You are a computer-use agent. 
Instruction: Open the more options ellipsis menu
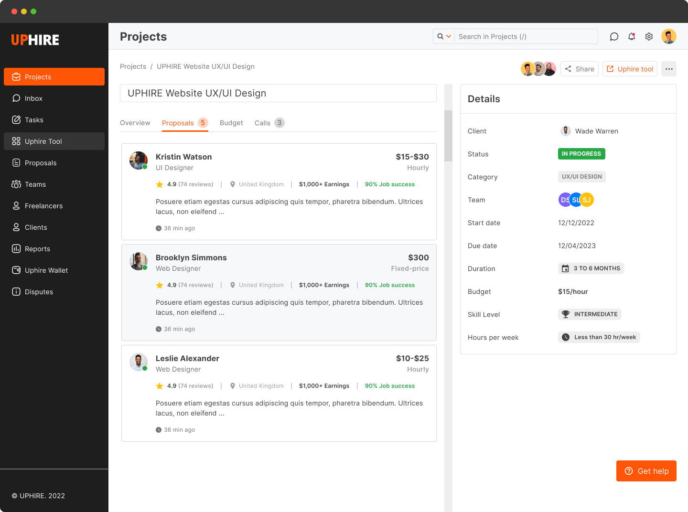[x=669, y=69]
